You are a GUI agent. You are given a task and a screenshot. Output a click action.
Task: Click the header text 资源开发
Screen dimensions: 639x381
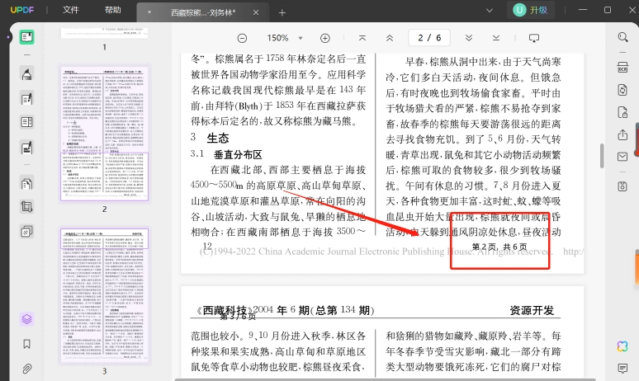(532, 310)
